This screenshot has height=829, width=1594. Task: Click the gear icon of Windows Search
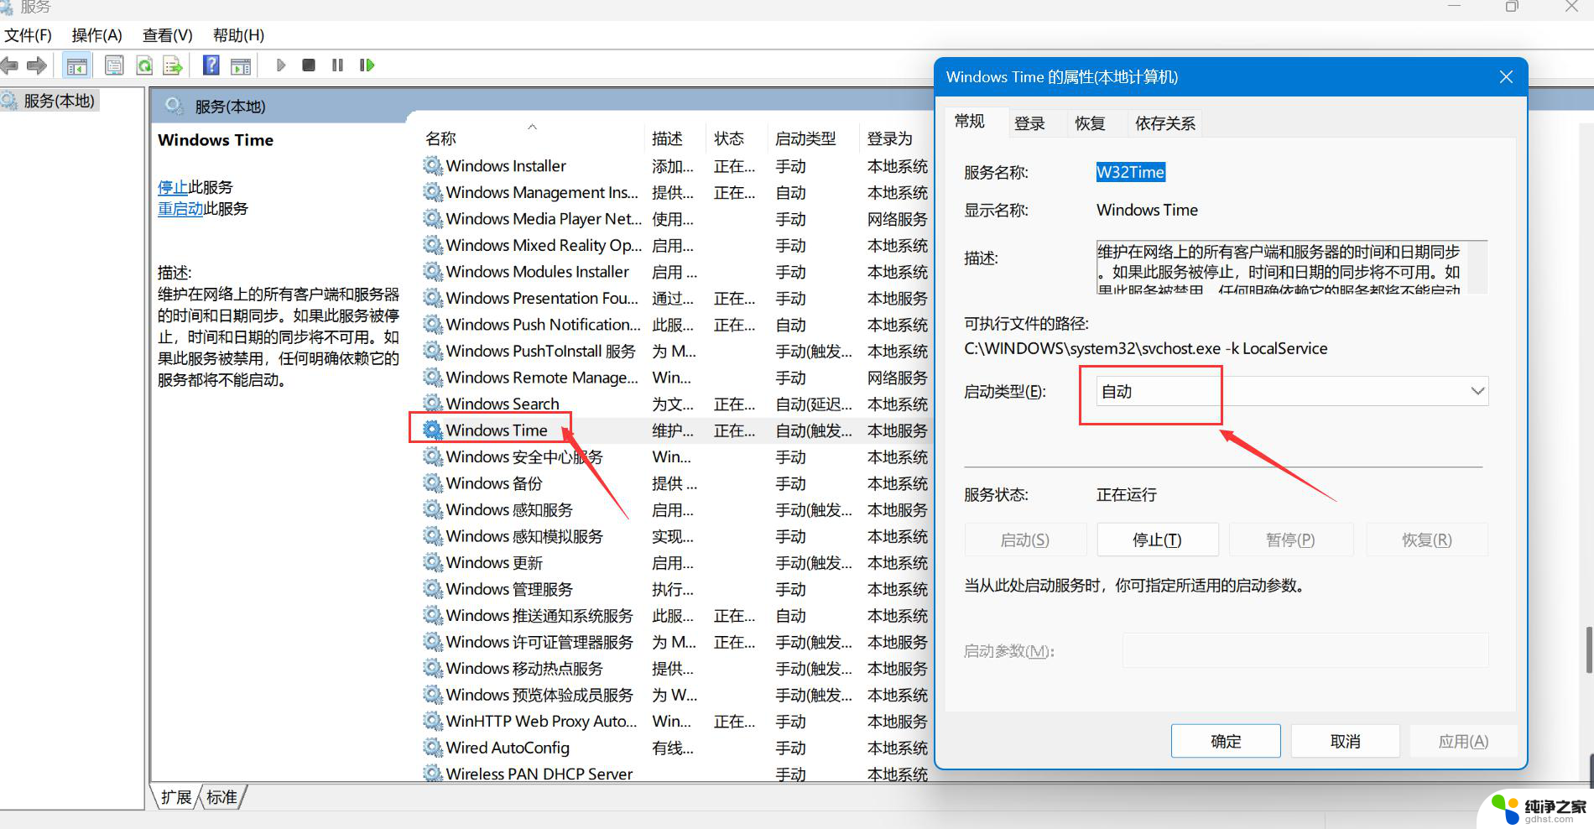click(x=432, y=403)
